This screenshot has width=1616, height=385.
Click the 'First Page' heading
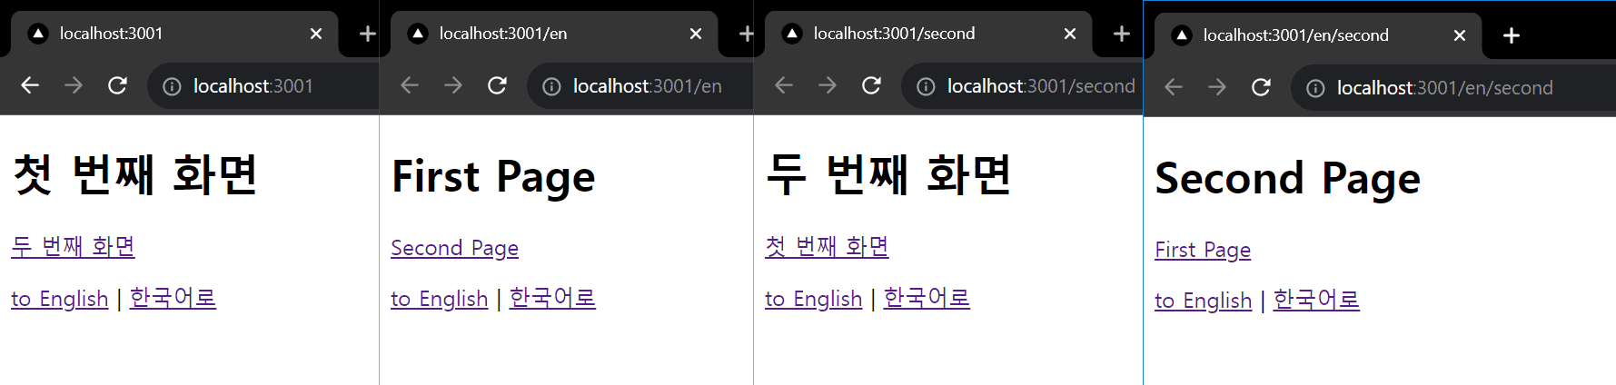point(493,177)
